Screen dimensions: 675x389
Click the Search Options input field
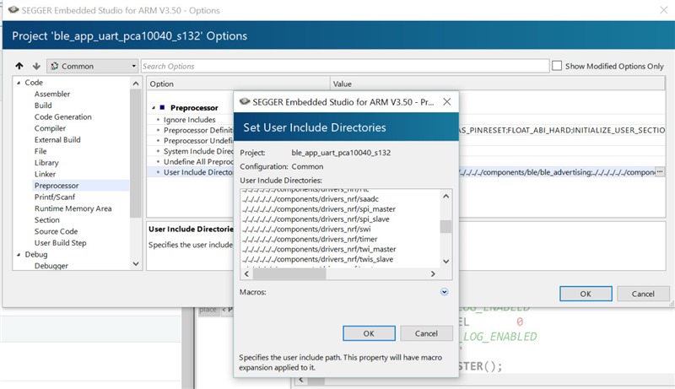coord(345,66)
